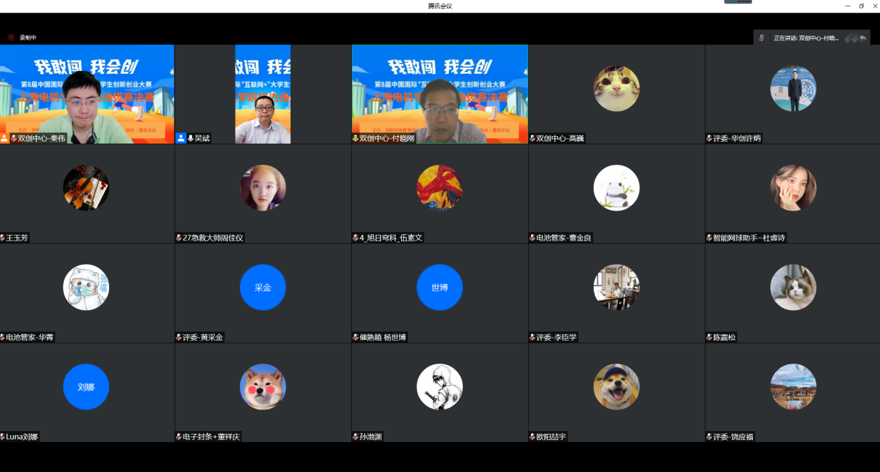The image size is (880, 472).
Task: Click the diamond-shaped icon in the speaking bar
Action: (x=851, y=38)
